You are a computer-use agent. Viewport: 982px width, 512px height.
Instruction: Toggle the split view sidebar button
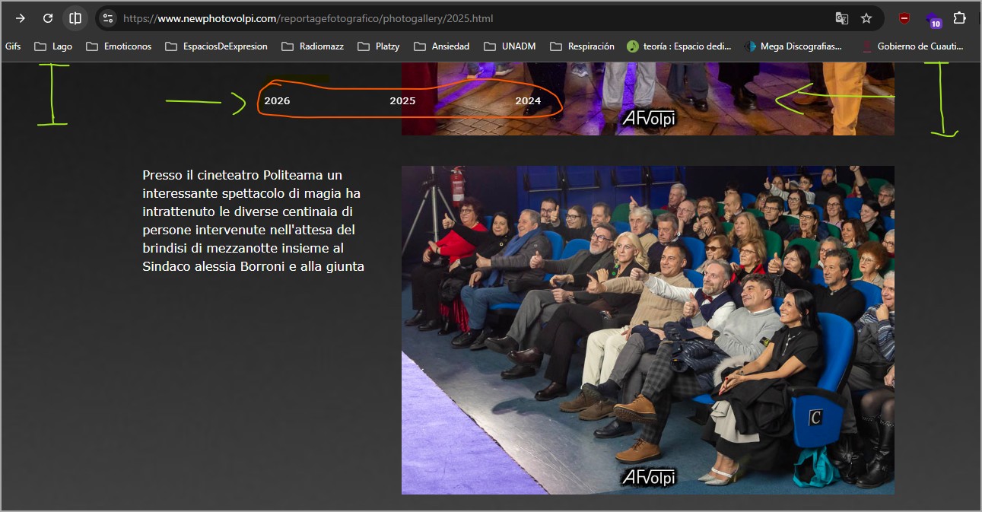coord(75,18)
